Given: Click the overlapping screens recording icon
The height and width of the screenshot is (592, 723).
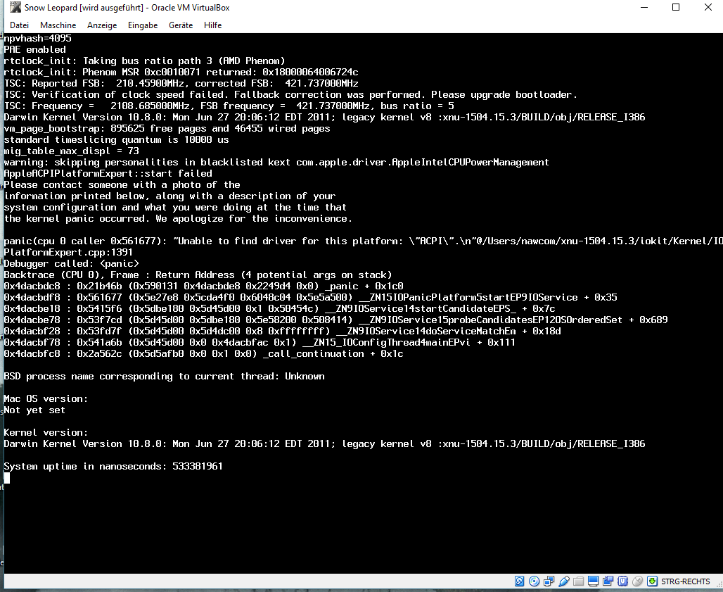Looking at the screenshot, I should coord(608,581).
